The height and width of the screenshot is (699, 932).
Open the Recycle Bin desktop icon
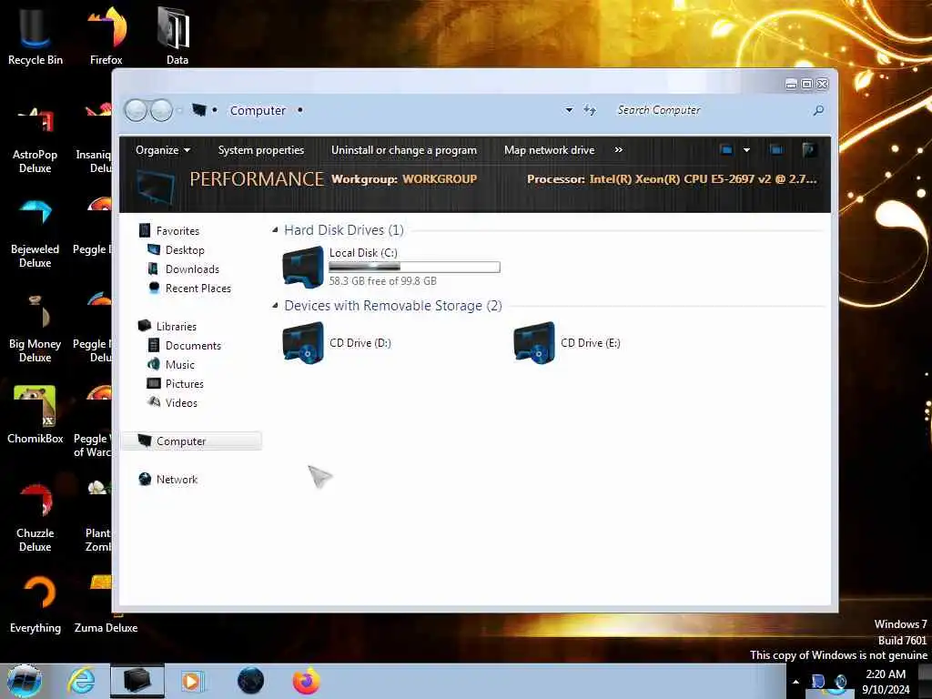coord(35,35)
